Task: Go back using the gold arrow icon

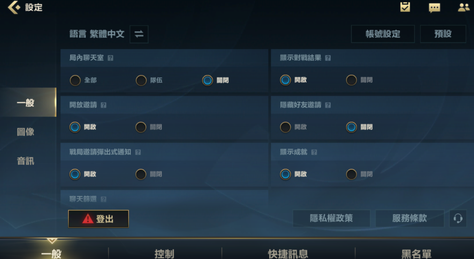Action: [14, 7]
